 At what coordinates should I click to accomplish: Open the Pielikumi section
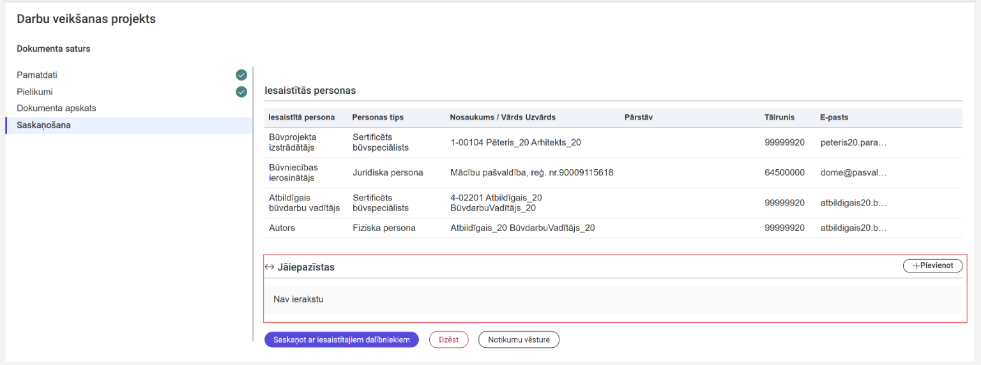click(x=34, y=92)
